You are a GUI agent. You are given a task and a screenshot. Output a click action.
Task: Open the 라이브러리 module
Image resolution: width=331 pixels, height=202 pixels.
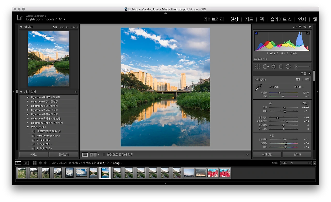coord(214,19)
